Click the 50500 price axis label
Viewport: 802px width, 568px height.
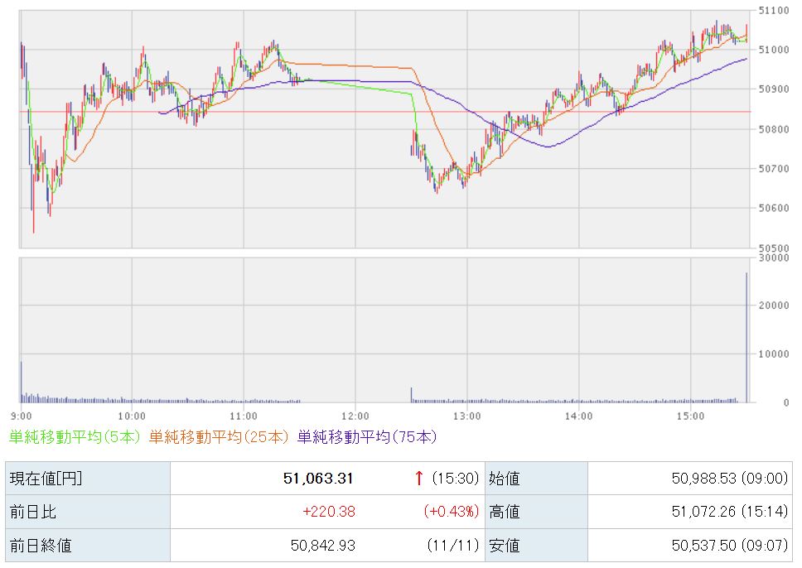pos(772,248)
